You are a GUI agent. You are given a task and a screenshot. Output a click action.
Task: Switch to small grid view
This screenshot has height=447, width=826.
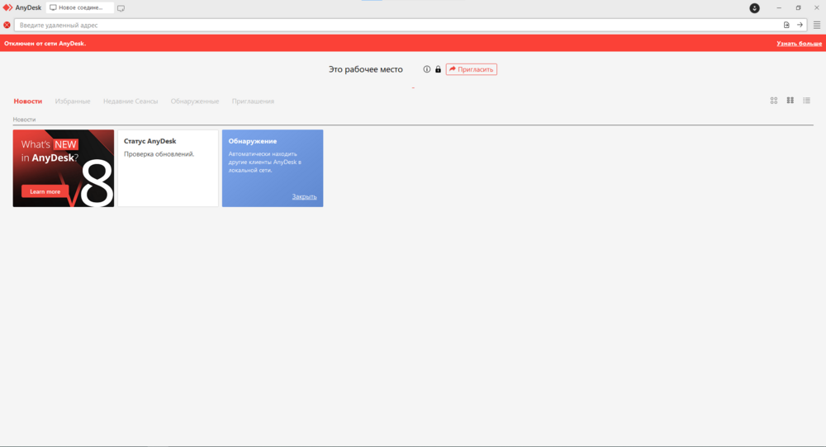tap(790, 101)
